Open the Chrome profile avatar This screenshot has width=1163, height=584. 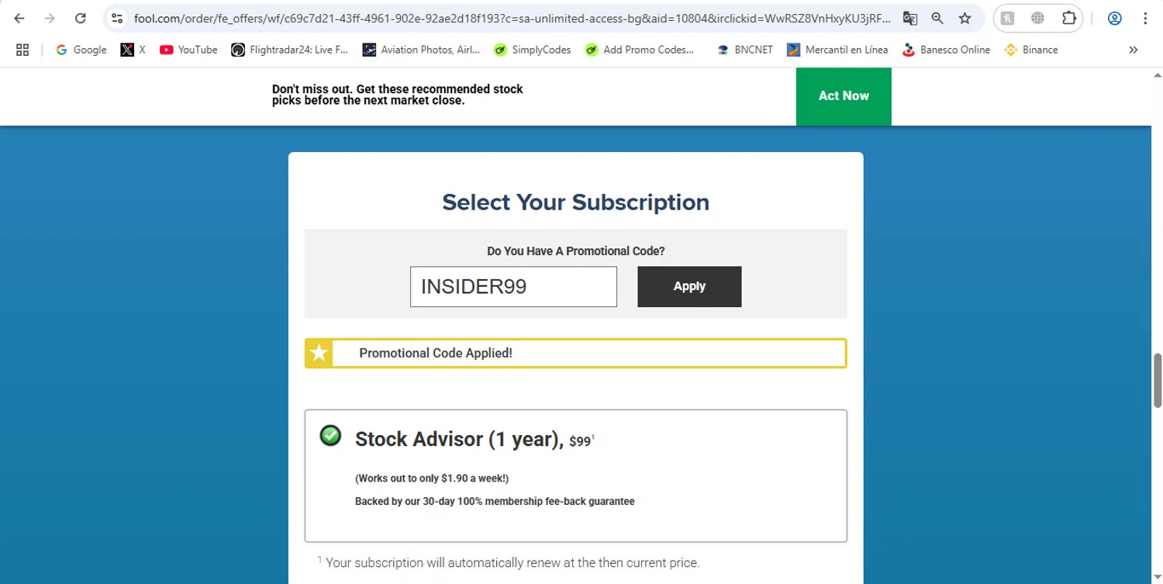(x=1115, y=19)
